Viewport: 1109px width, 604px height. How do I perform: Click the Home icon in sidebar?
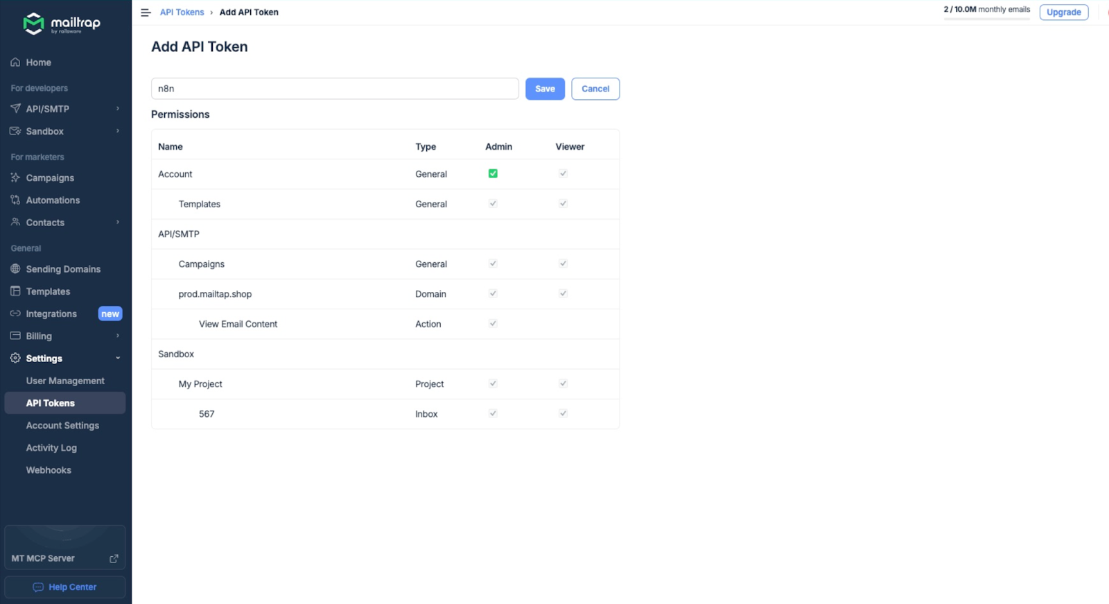[15, 62]
